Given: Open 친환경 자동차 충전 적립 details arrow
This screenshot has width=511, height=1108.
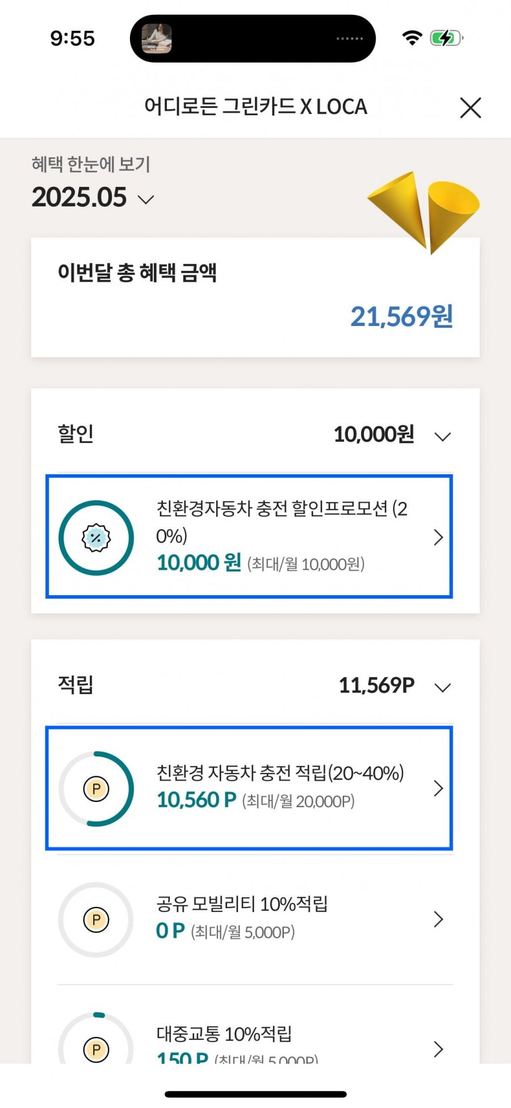Looking at the screenshot, I should pyautogui.click(x=438, y=788).
